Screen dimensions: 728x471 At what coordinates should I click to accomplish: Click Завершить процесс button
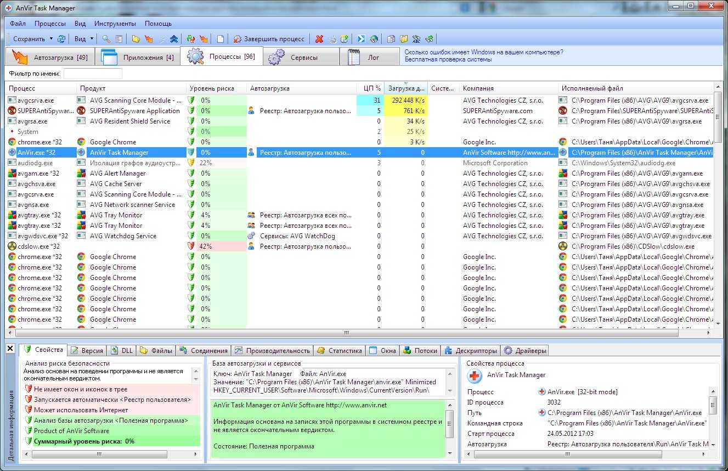(269, 39)
